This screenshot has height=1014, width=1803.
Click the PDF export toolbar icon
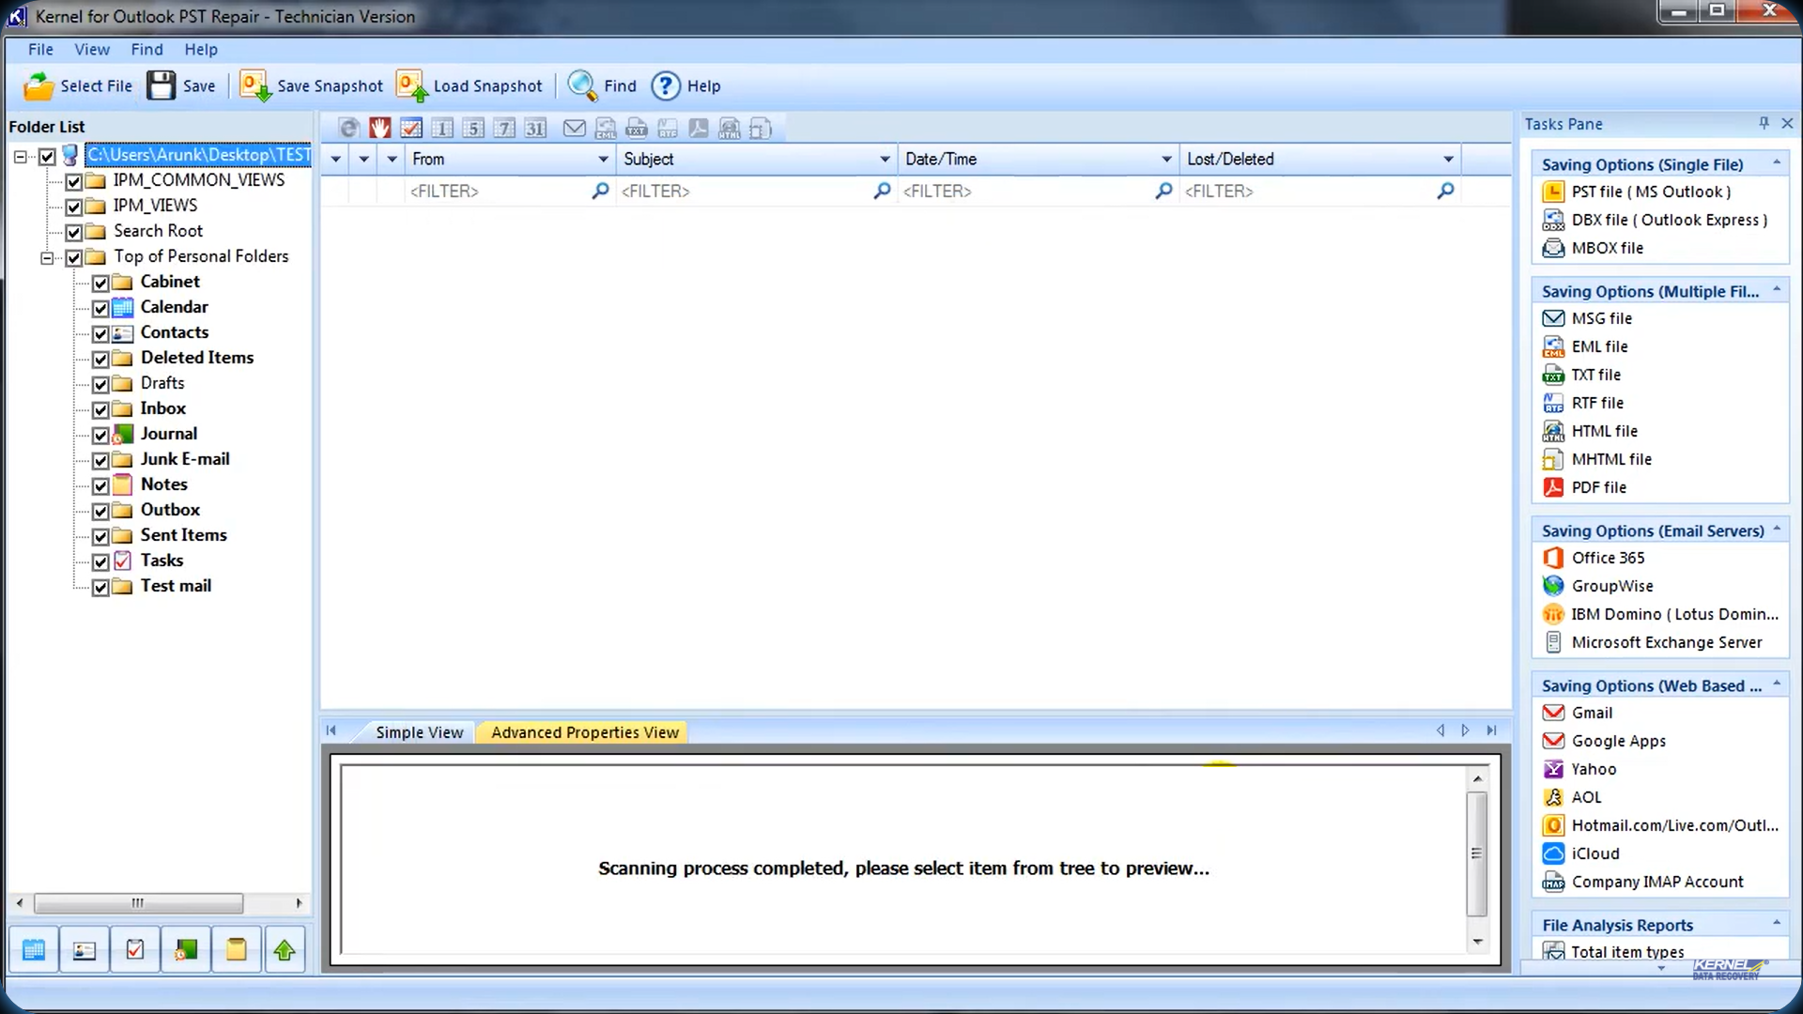[x=699, y=129]
